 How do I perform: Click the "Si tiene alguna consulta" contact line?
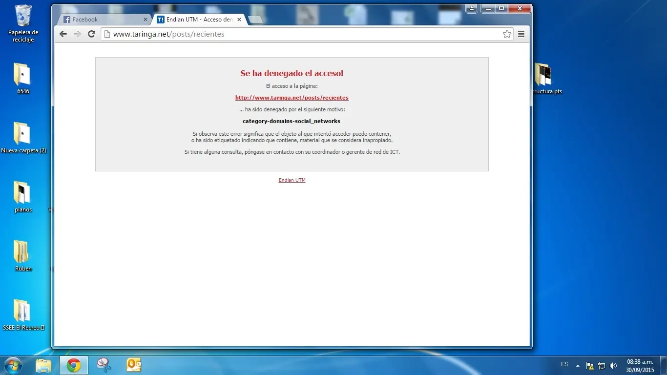(292, 152)
